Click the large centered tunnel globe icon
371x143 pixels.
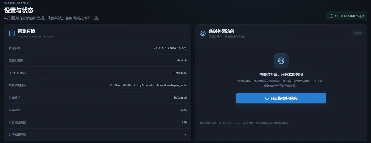[281, 61]
